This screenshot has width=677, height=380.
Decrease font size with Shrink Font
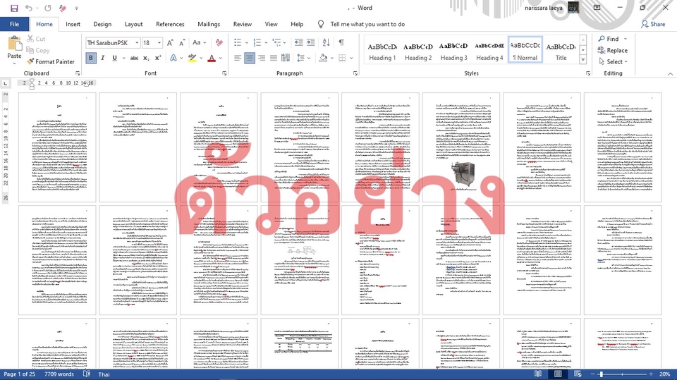pyautogui.click(x=182, y=43)
